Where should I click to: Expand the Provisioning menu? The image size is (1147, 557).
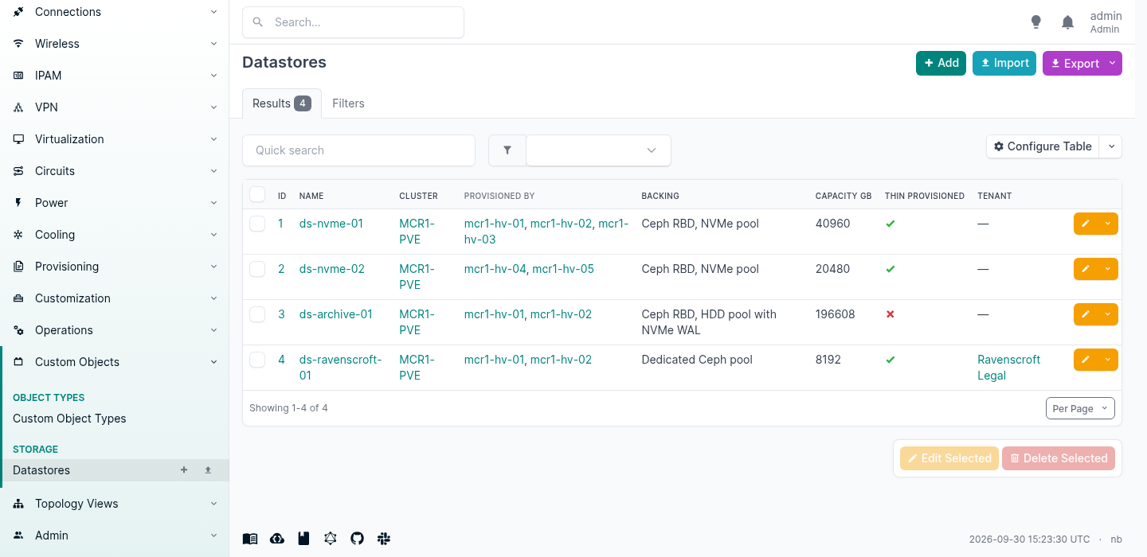115,267
